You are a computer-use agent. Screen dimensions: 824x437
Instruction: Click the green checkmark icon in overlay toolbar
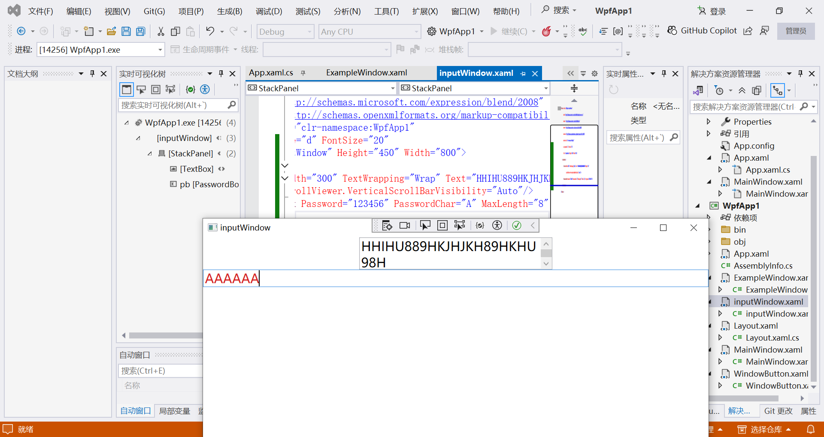point(517,225)
